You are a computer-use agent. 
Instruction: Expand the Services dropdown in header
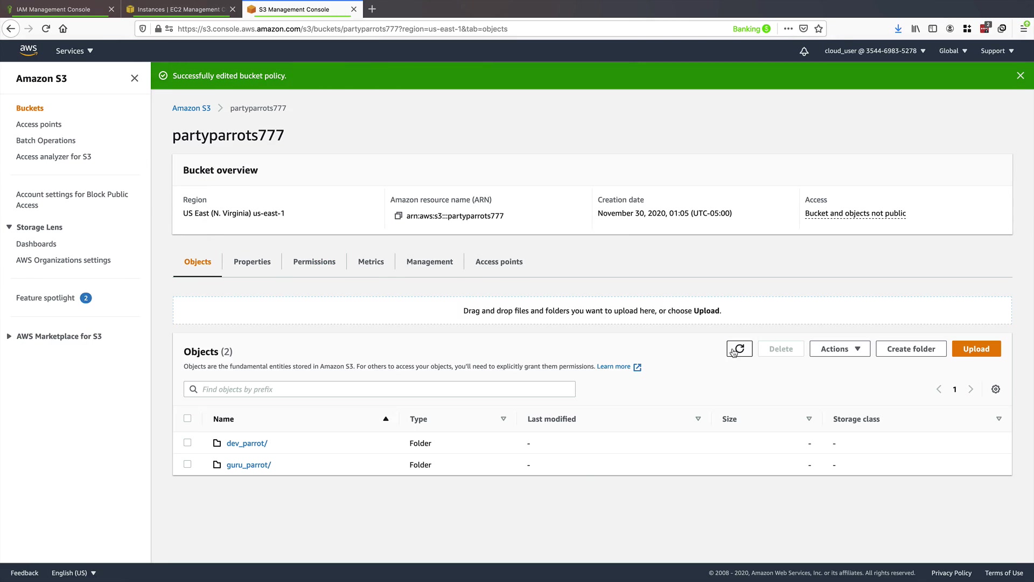(x=74, y=51)
